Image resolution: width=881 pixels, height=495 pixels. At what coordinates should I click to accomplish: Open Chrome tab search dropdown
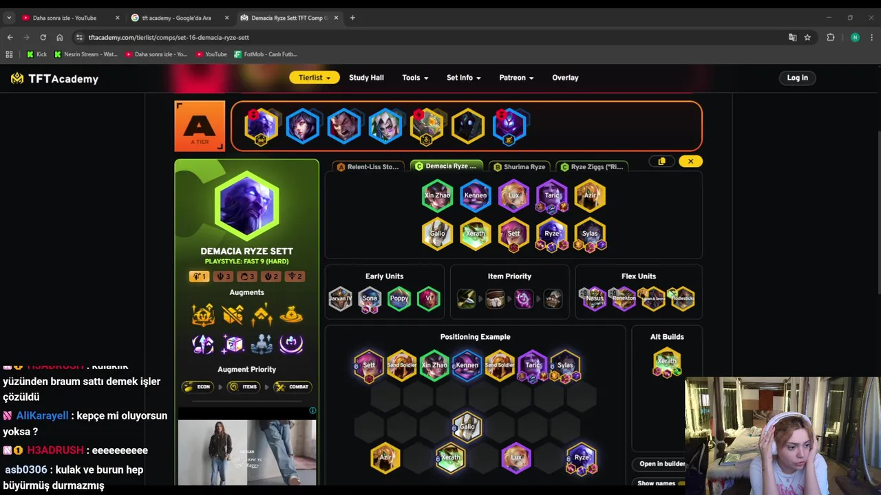coord(9,18)
